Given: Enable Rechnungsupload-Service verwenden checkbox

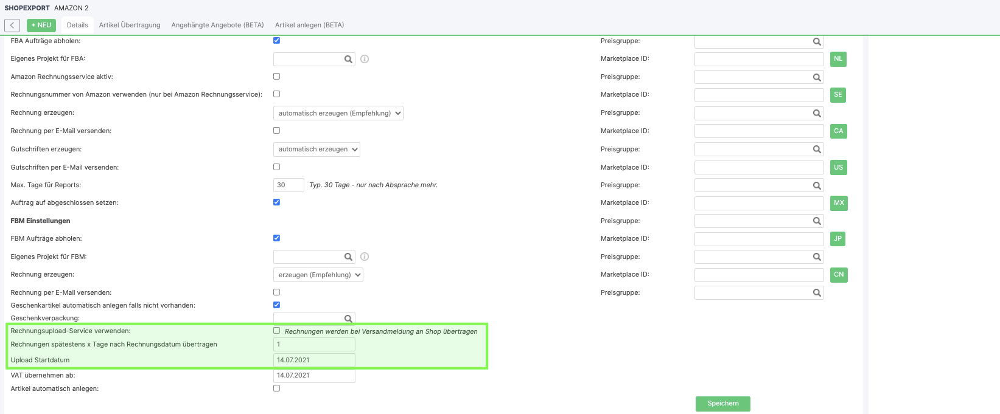Looking at the screenshot, I should click(277, 331).
